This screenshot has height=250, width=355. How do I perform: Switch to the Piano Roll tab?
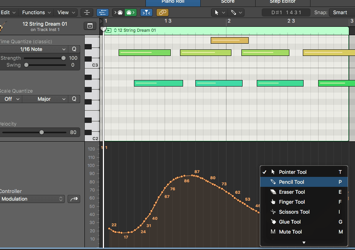pos(173,2)
